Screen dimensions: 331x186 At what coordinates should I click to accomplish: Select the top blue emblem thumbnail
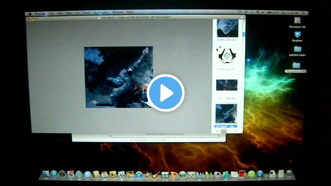click(x=227, y=28)
